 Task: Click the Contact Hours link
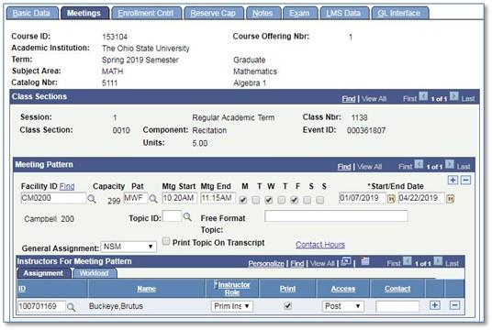320,245
